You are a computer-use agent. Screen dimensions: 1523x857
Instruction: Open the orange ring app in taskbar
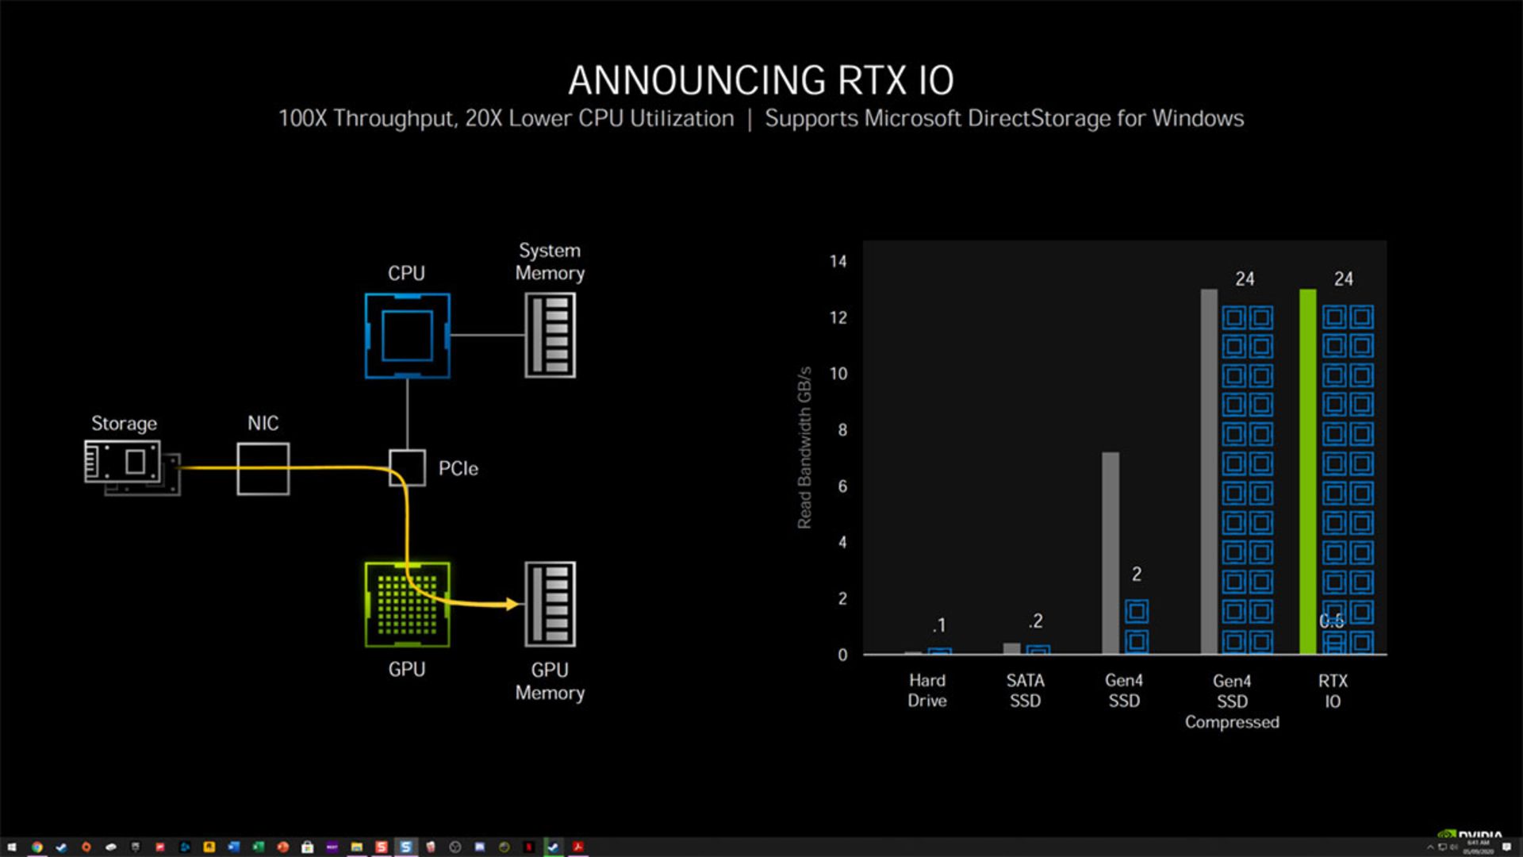[x=86, y=847]
